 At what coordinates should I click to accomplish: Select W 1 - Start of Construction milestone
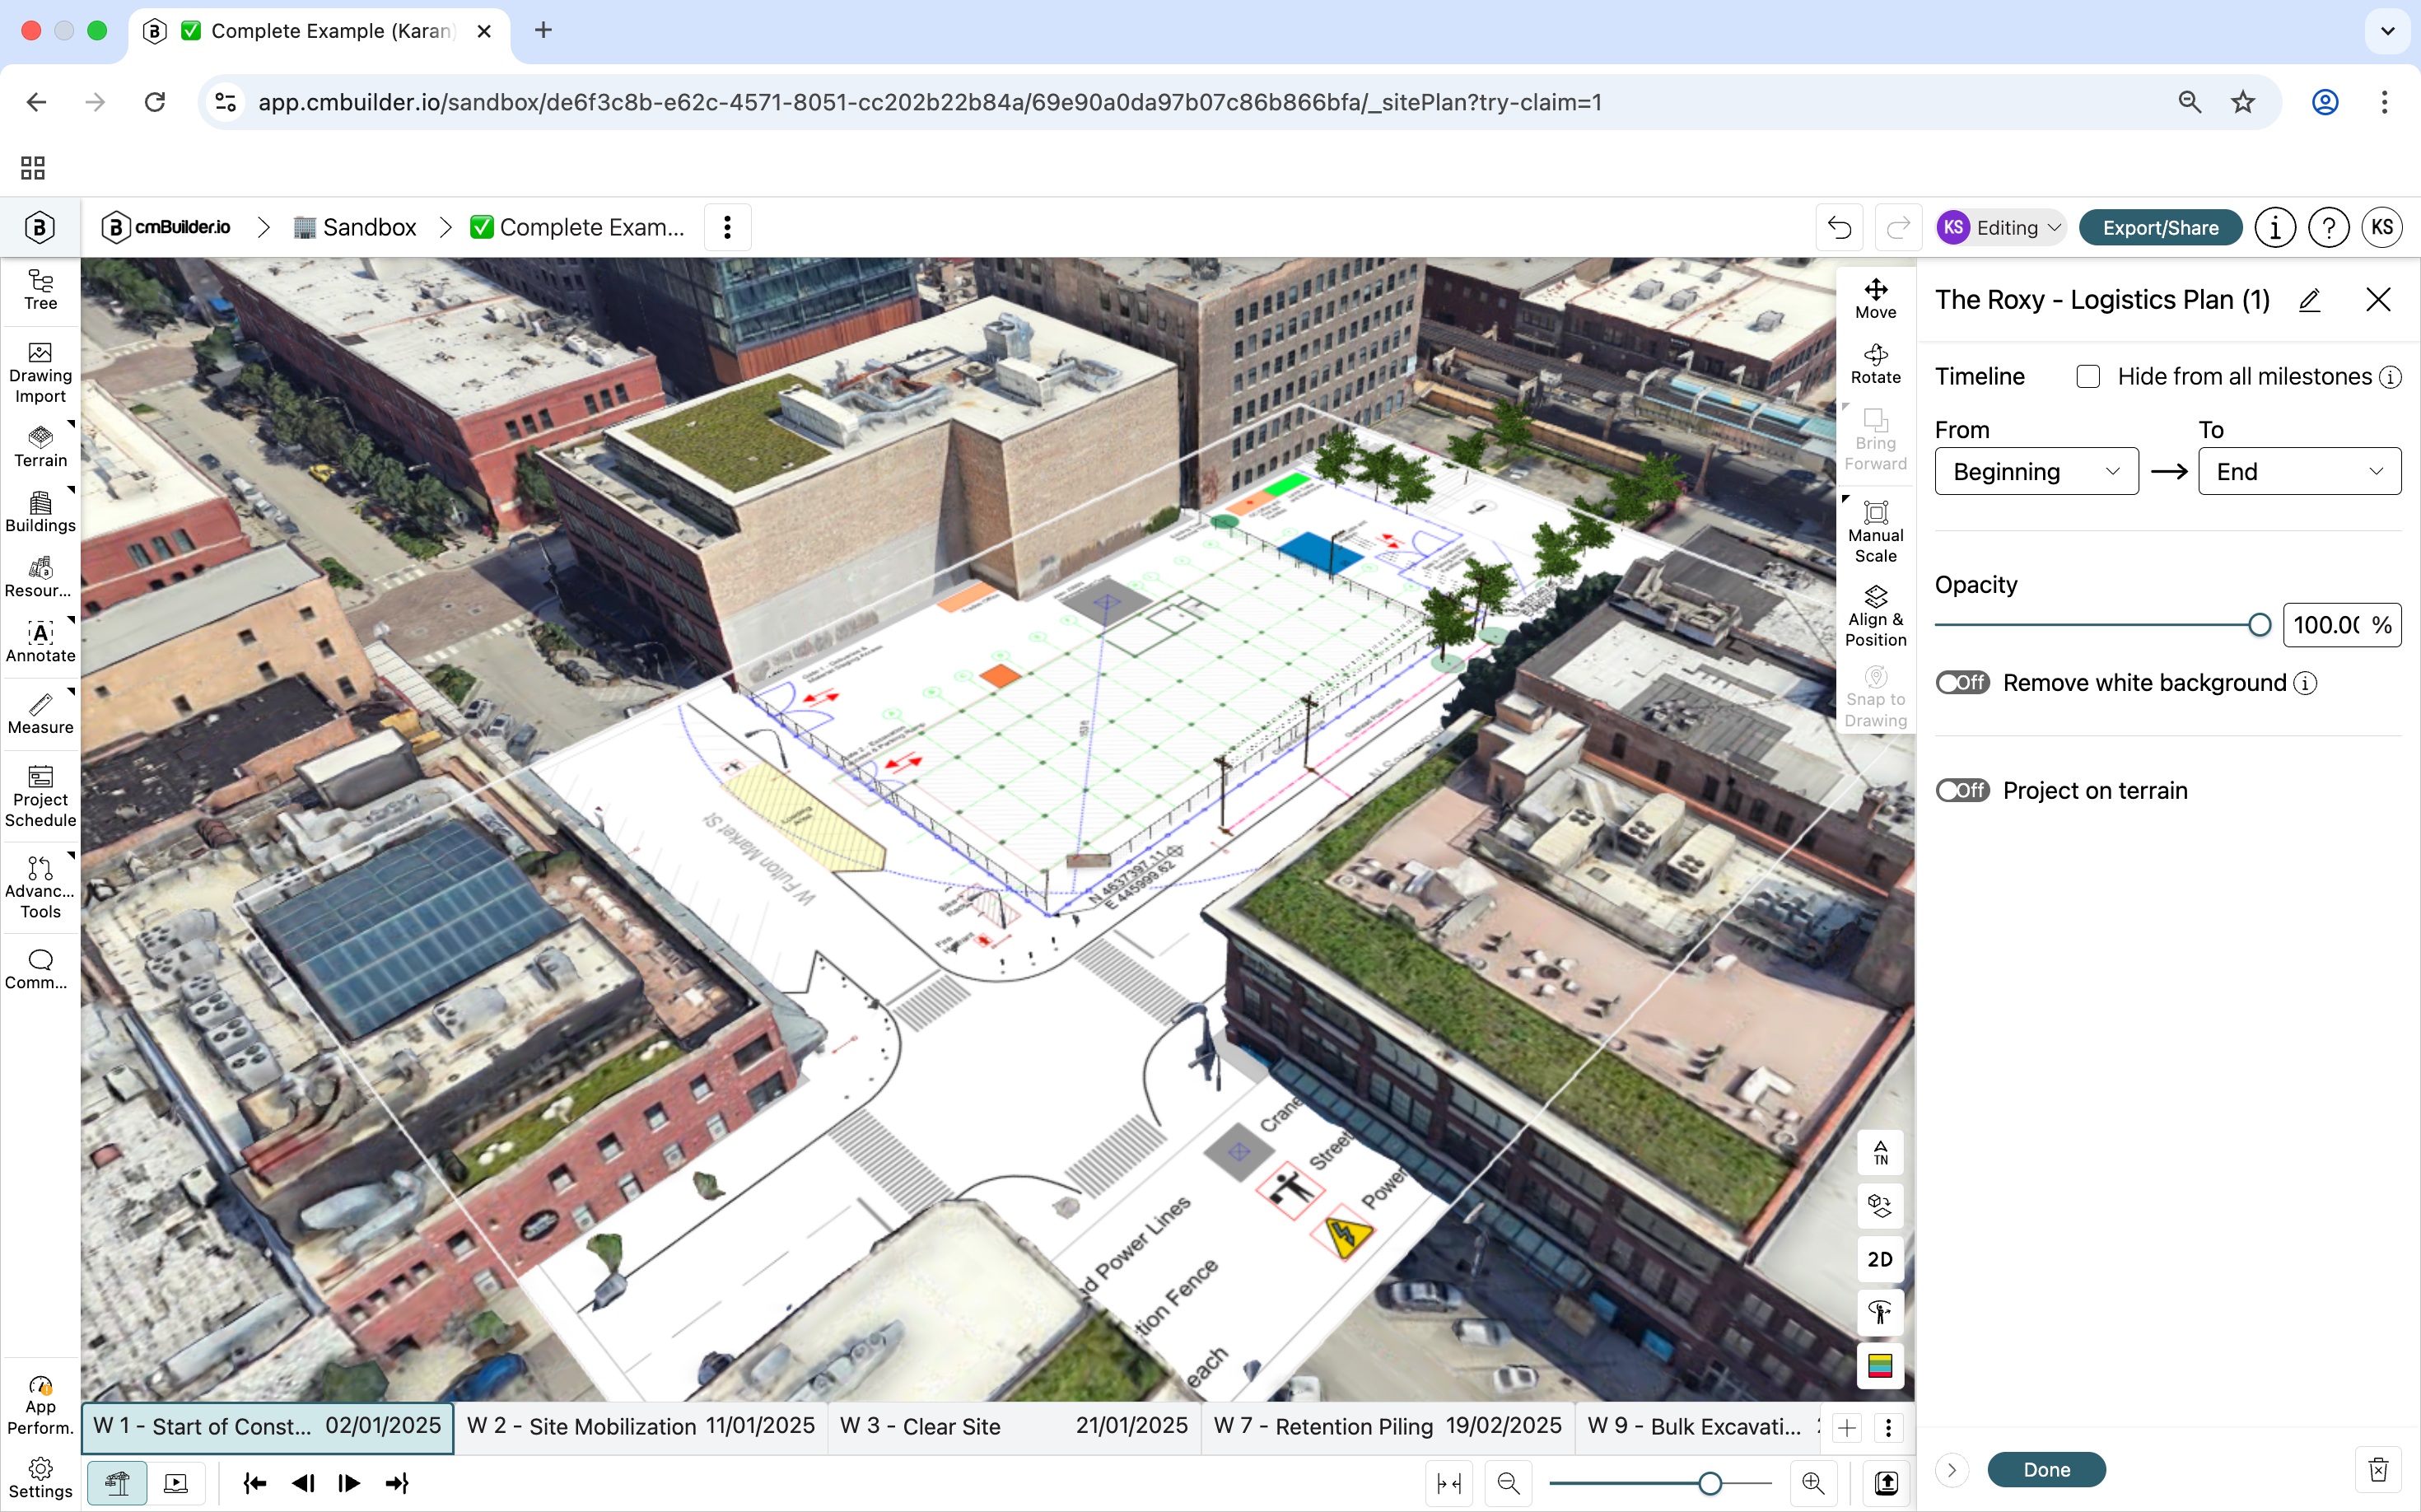(267, 1427)
